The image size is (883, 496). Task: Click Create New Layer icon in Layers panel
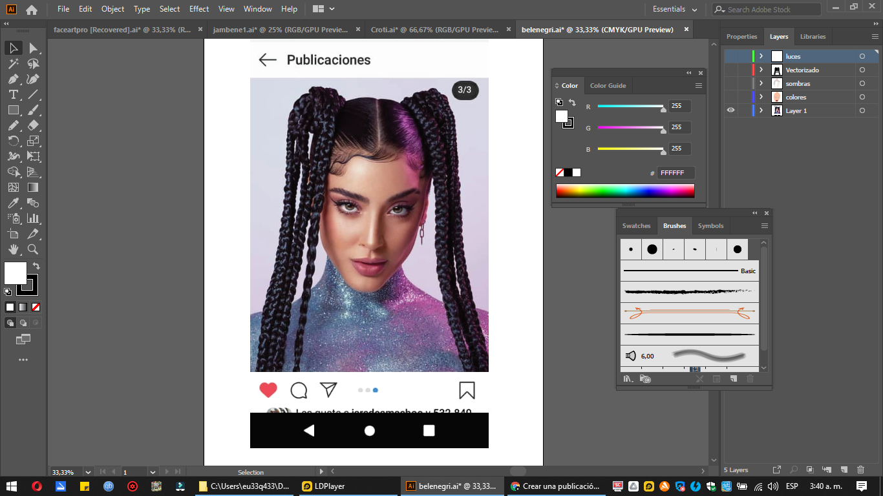(844, 470)
